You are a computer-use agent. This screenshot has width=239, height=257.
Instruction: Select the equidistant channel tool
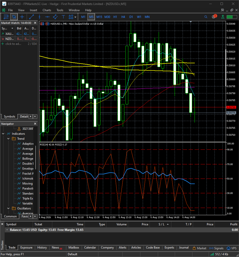(55, 17)
